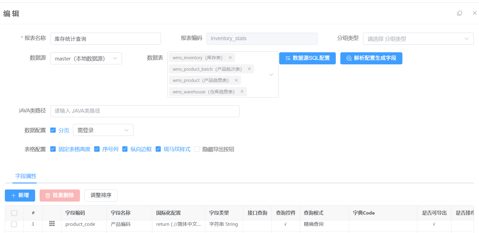Enable 隐藏导出按钮 checkbox
479x233 pixels.
pyautogui.click(x=197, y=149)
